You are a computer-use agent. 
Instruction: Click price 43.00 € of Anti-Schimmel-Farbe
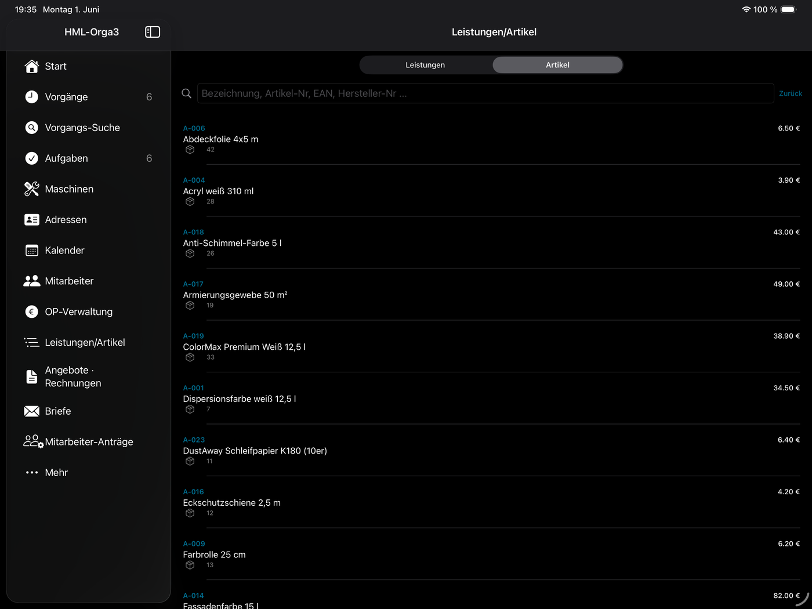point(786,232)
